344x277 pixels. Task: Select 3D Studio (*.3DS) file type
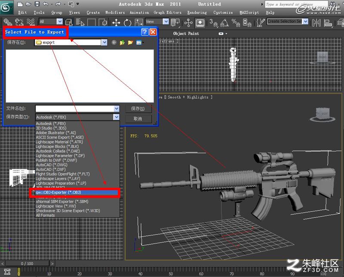(x=77, y=128)
